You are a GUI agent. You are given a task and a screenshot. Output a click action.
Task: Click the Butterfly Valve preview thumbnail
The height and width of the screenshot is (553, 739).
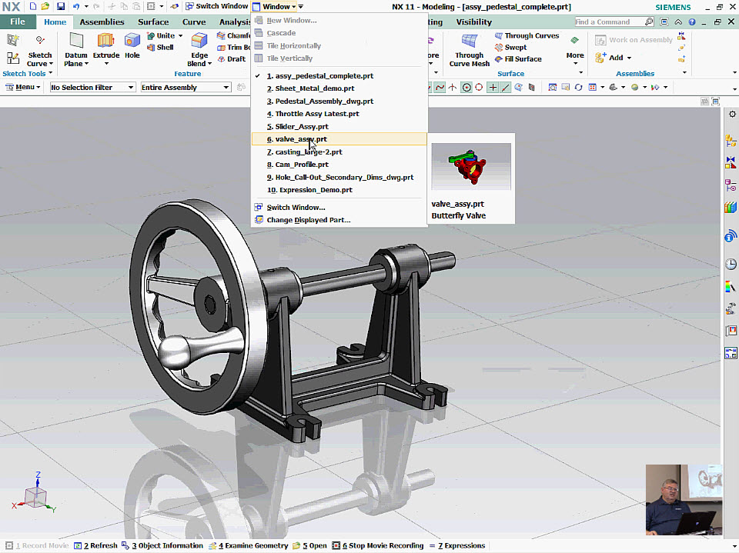471,166
